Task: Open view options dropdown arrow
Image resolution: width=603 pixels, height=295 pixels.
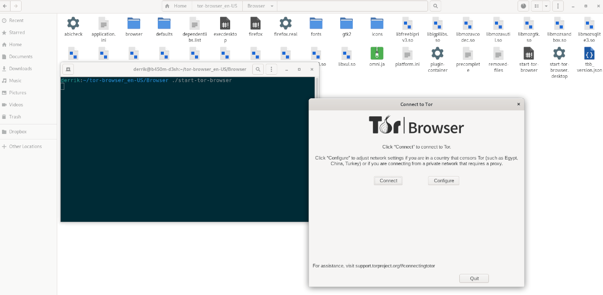Action: pos(546,6)
